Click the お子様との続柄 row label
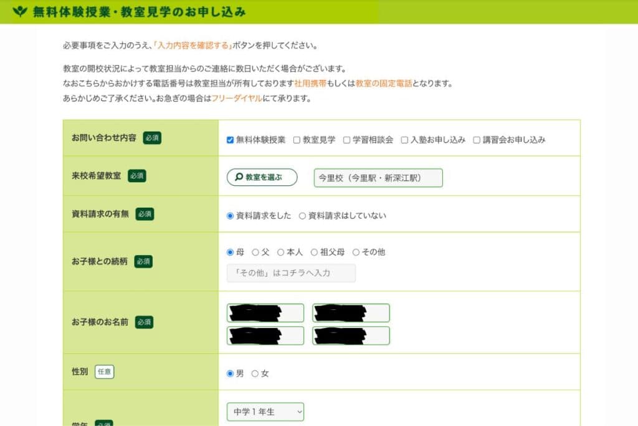 pyautogui.click(x=99, y=261)
